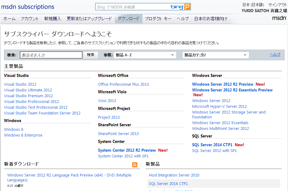The image size is (288, 191).
Task: Go to the ホーム tab
Action: pyautogui.click(x=9, y=19)
